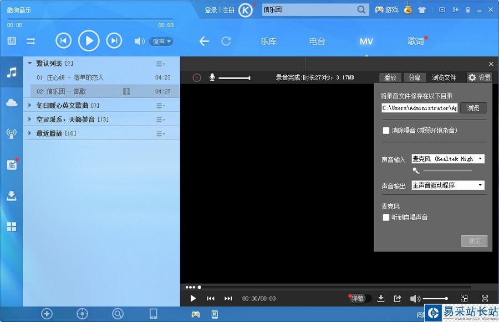The height and width of the screenshot is (322, 499).
Task: Open the main menu dropdown icon in title bar
Action: click(x=442, y=10)
